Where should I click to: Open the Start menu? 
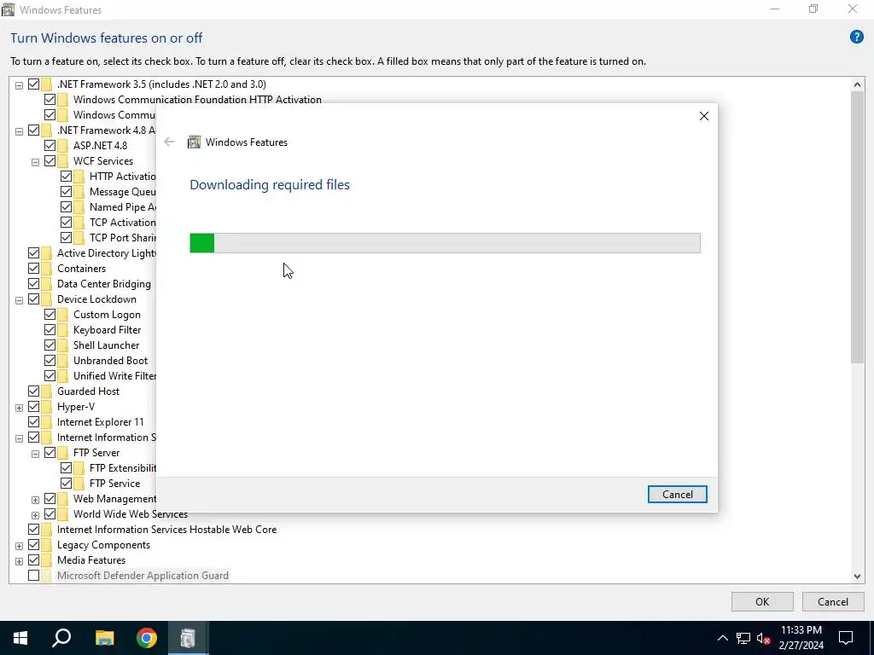click(20, 638)
